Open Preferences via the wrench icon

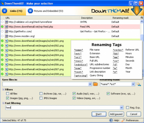coord(123,120)
